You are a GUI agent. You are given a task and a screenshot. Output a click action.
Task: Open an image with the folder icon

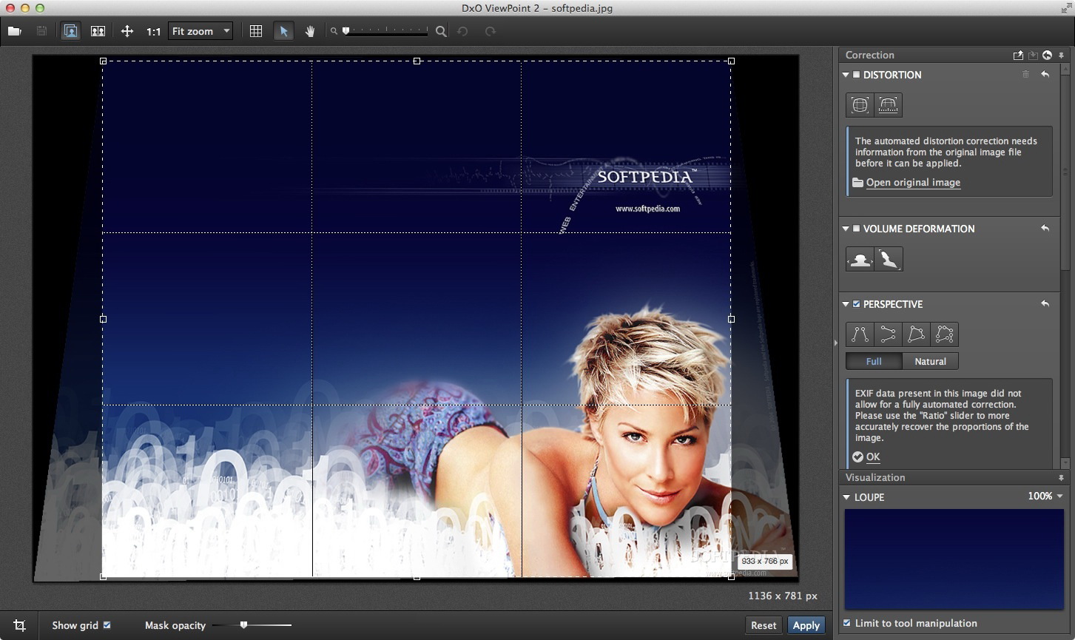14,31
